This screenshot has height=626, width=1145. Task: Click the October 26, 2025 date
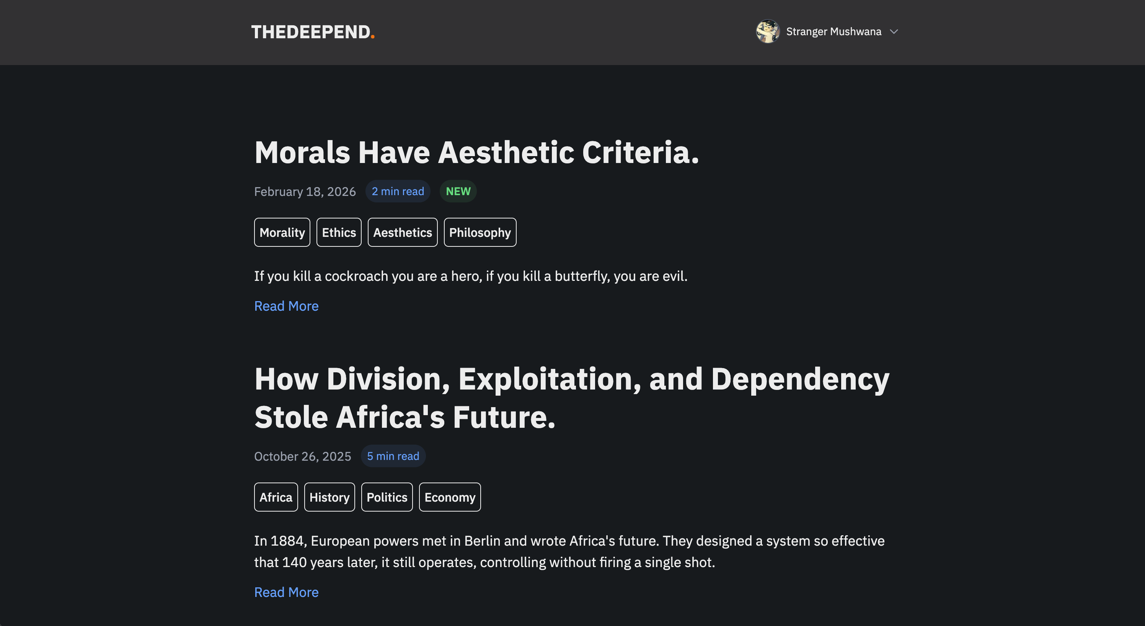tap(303, 456)
